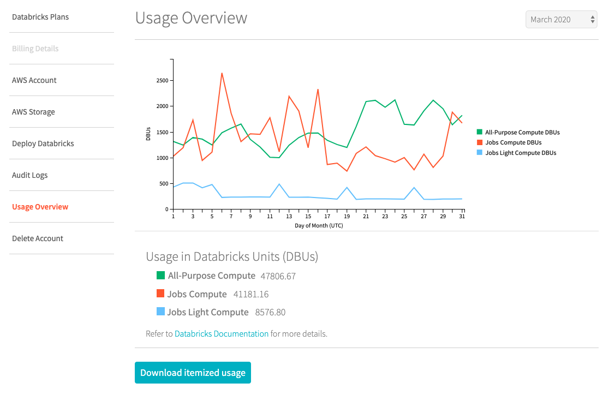The height and width of the screenshot is (395, 609).
Task: Navigate to Deploy Databricks
Action: click(x=43, y=143)
